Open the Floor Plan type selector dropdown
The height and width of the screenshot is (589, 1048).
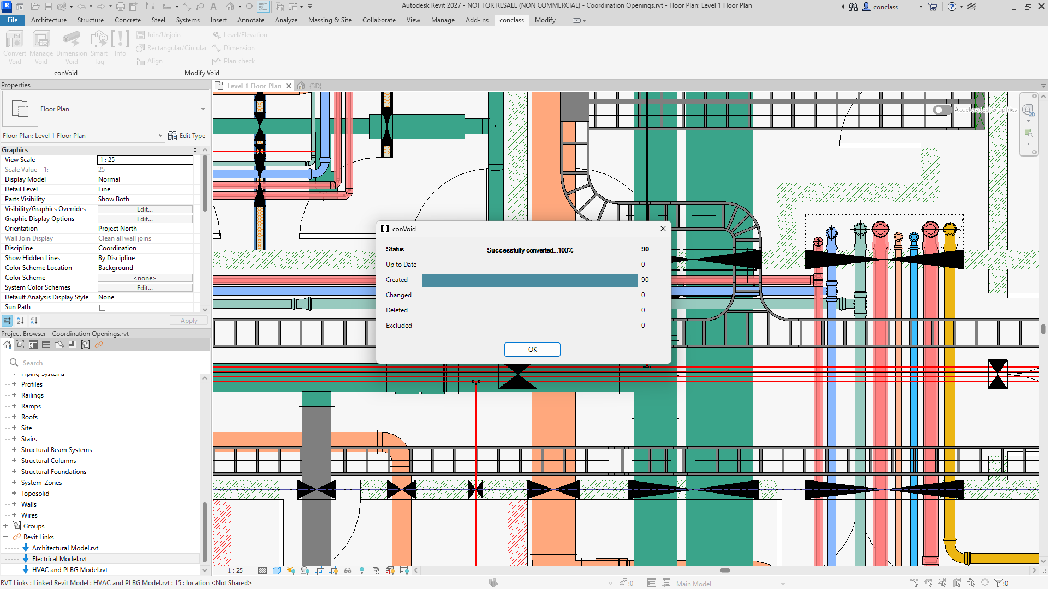[203, 109]
